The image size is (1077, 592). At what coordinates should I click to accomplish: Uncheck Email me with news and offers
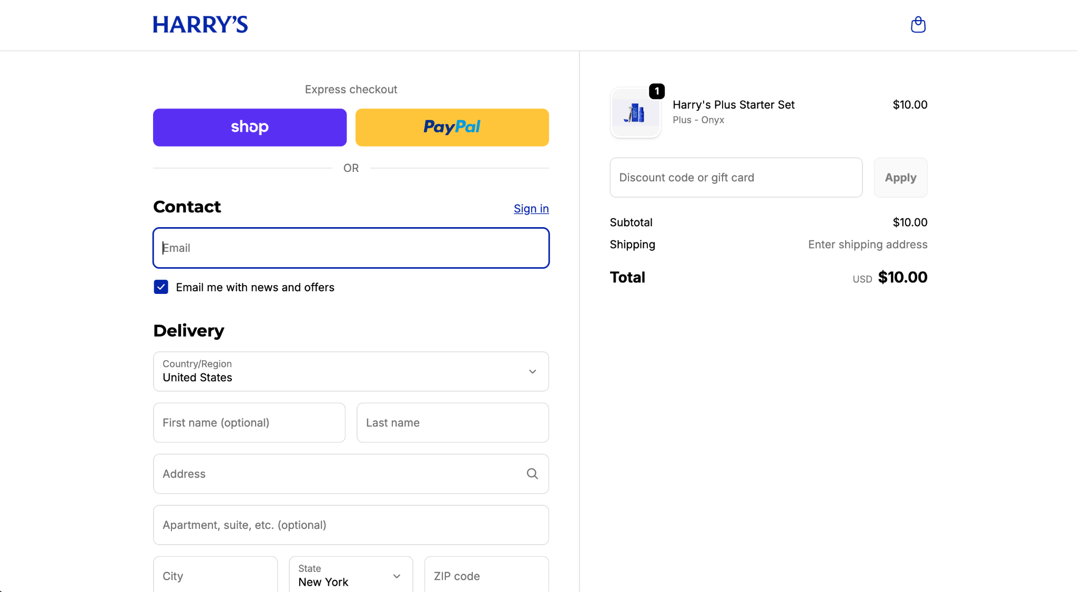pyautogui.click(x=161, y=287)
